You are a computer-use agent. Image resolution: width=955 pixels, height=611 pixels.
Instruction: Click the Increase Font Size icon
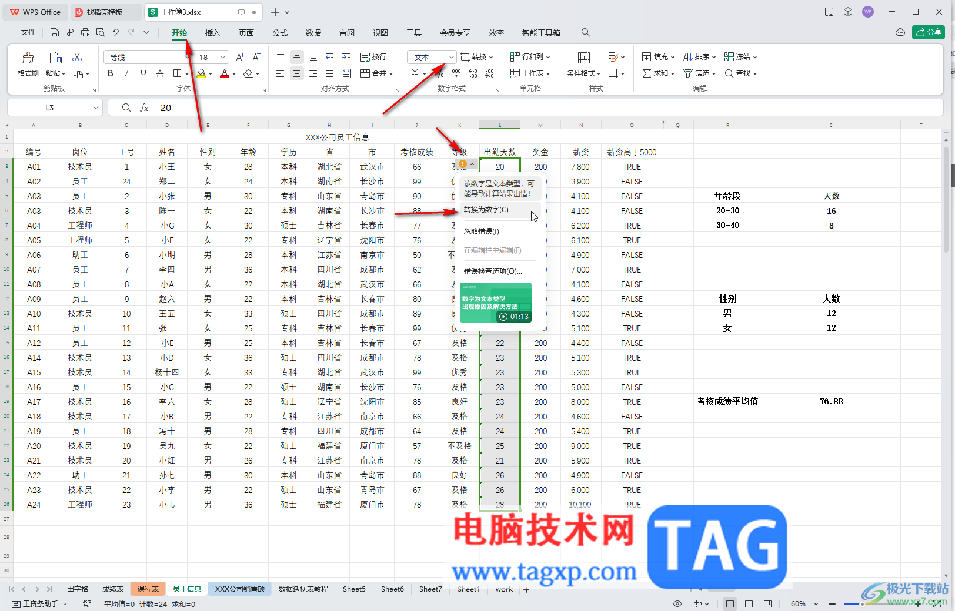[240, 57]
